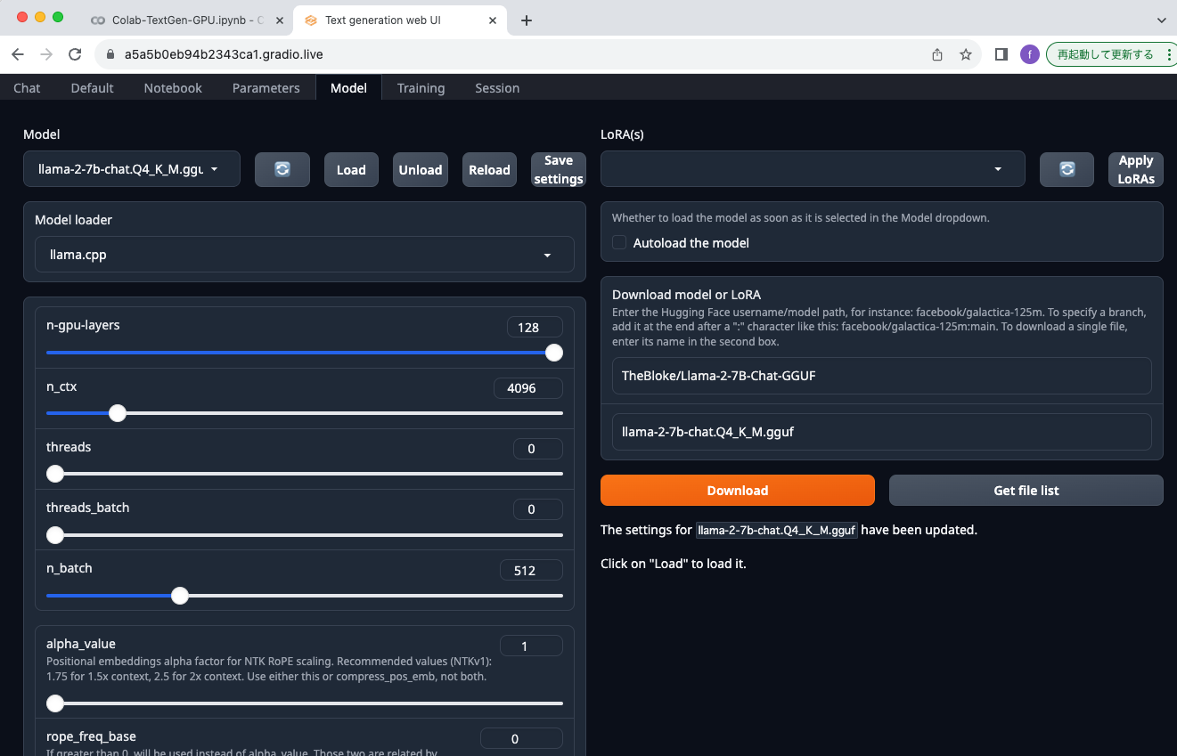Viewport: 1177px width, 756px height.
Task: Toggle the browser side panel icon
Action: (x=1001, y=54)
